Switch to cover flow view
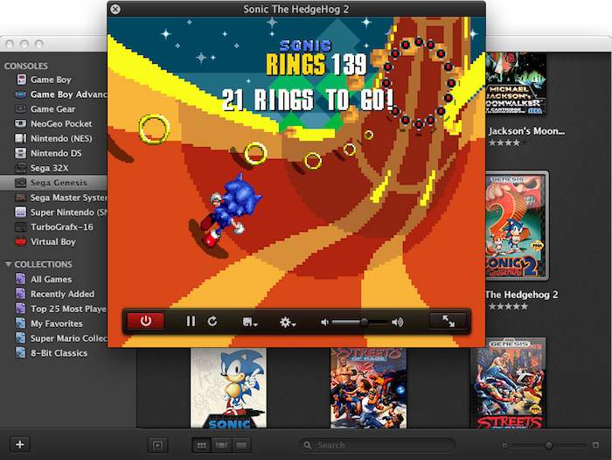This screenshot has height=460, width=612. 221,445
